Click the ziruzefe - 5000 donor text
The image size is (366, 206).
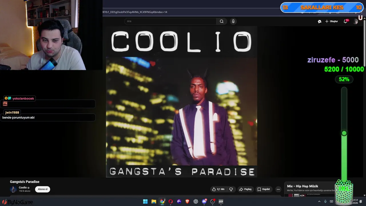(x=333, y=60)
